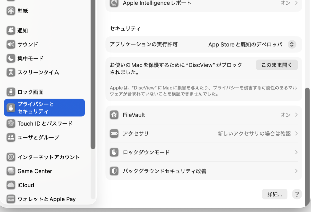The height and width of the screenshot is (212, 311).
Task: Select 通知 in the sidebar
Action: (23, 31)
